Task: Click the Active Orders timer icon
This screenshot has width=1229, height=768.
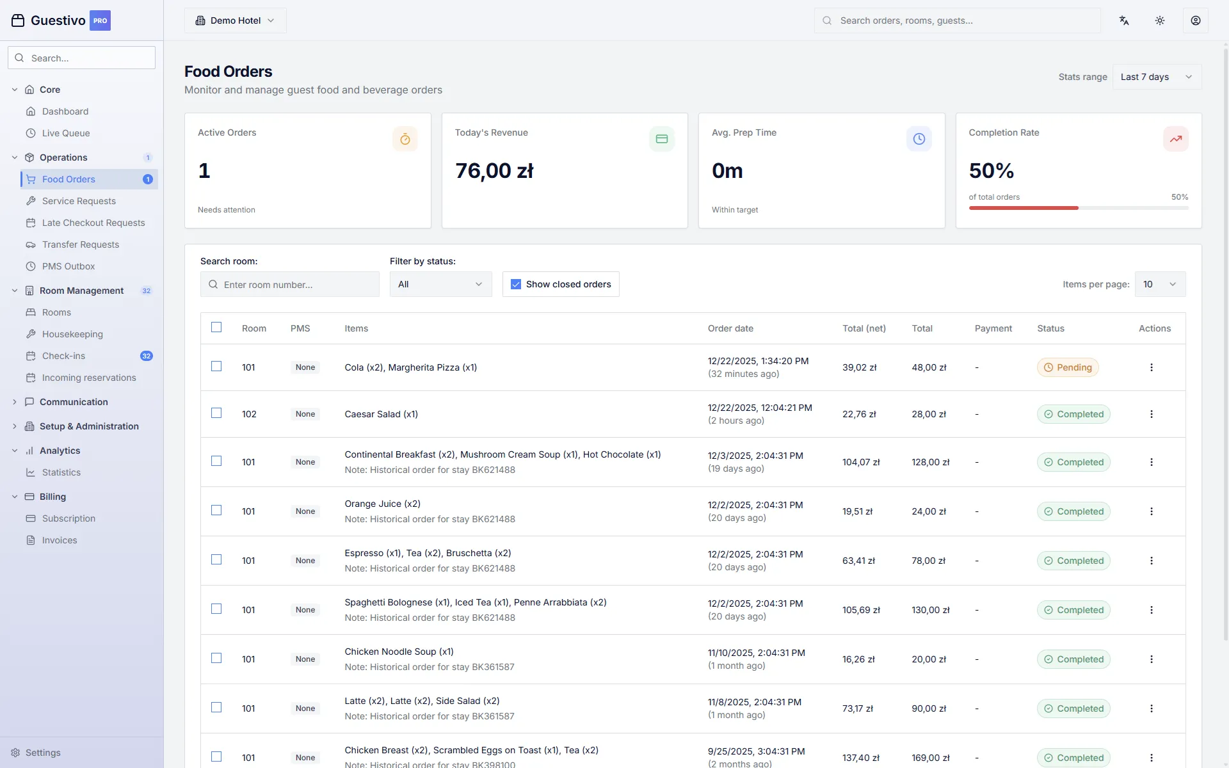Action: [405, 139]
